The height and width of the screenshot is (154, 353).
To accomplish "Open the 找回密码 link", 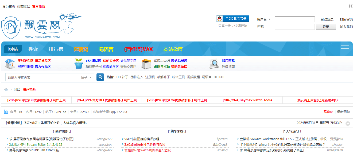I will 346,19.
